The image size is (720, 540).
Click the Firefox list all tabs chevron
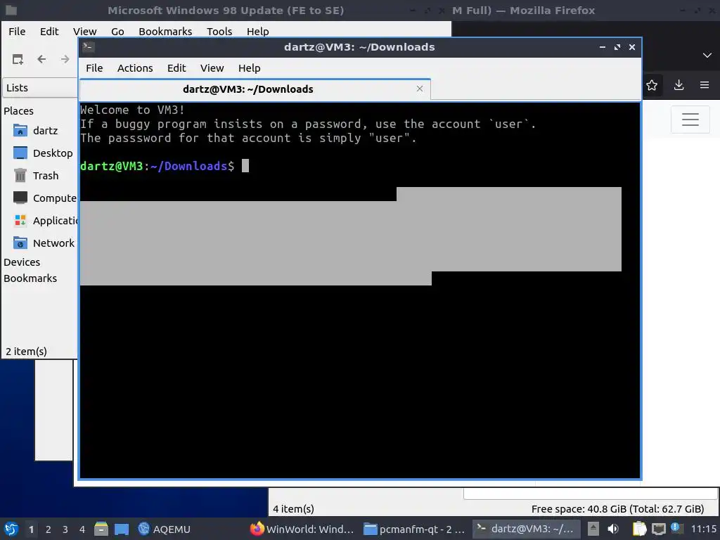(x=707, y=55)
